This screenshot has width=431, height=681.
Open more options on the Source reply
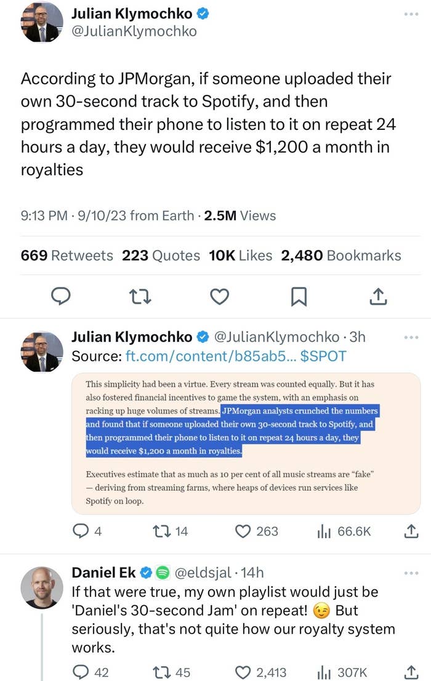[x=411, y=337]
